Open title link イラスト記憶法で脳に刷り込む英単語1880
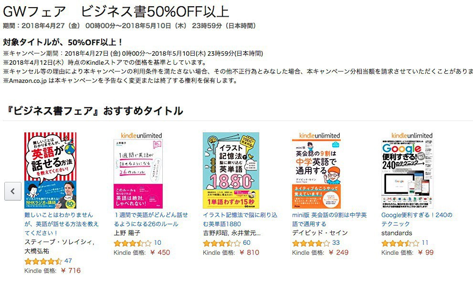Viewport: 473px width, 281px height. click(240, 220)
